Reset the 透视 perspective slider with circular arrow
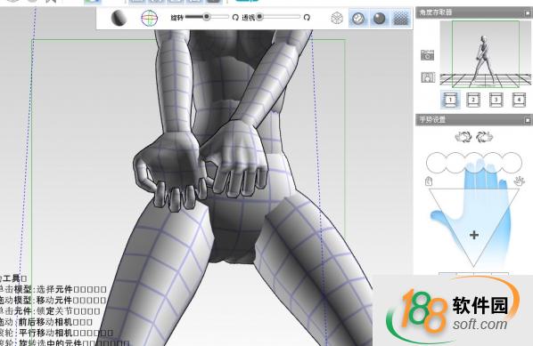533x346 pixels. point(307,17)
